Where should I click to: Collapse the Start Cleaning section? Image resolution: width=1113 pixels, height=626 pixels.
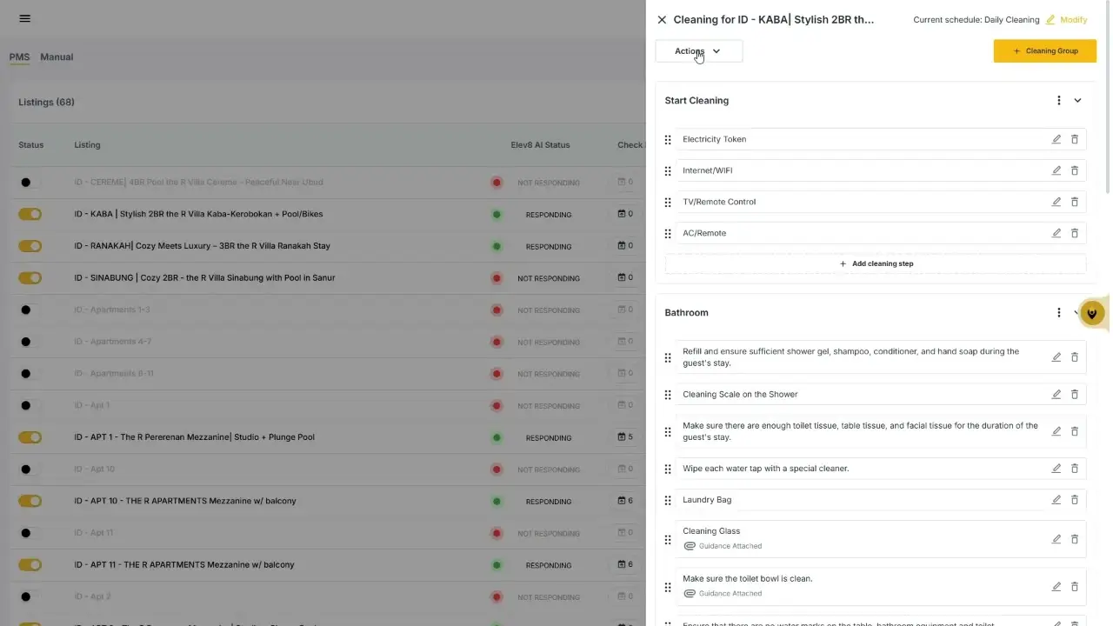(x=1077, y=101)
